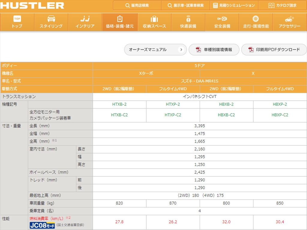Click the 安全装備 sensor icon

[222, 19]
